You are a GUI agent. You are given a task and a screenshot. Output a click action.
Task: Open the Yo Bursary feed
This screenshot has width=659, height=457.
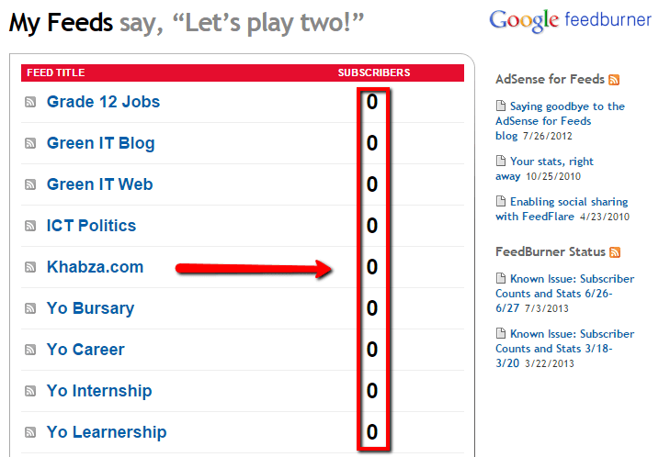coord(90,308)
